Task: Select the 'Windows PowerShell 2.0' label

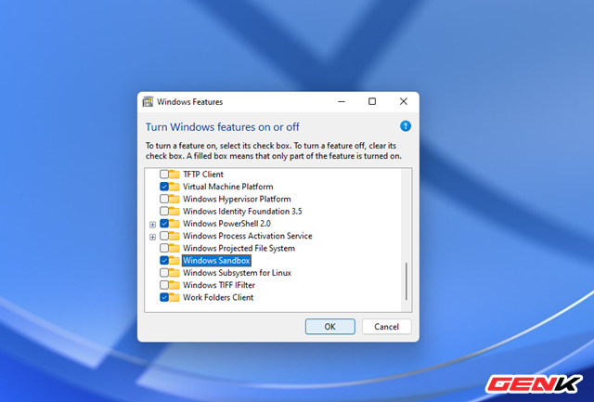Action: coord(226,224)
